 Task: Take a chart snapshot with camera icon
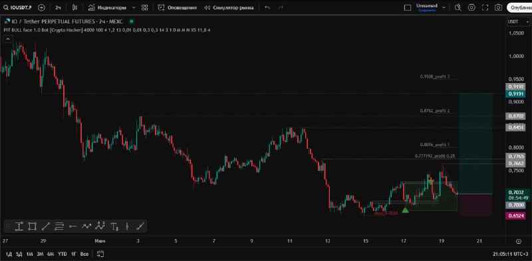tap(498, 7)
